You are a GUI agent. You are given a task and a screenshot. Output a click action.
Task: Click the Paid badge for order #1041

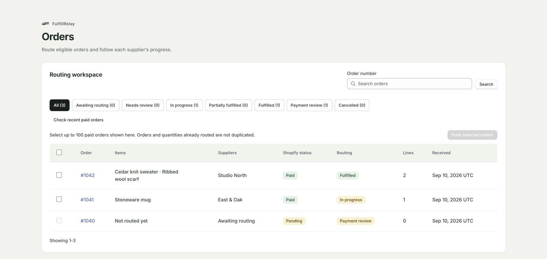pos(290,200)
